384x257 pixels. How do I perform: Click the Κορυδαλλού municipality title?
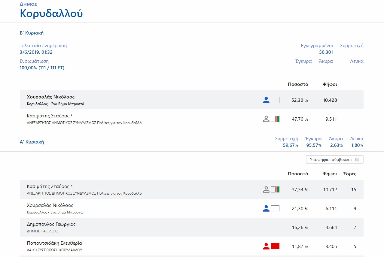pyautogui.click(x=51, y=14)
